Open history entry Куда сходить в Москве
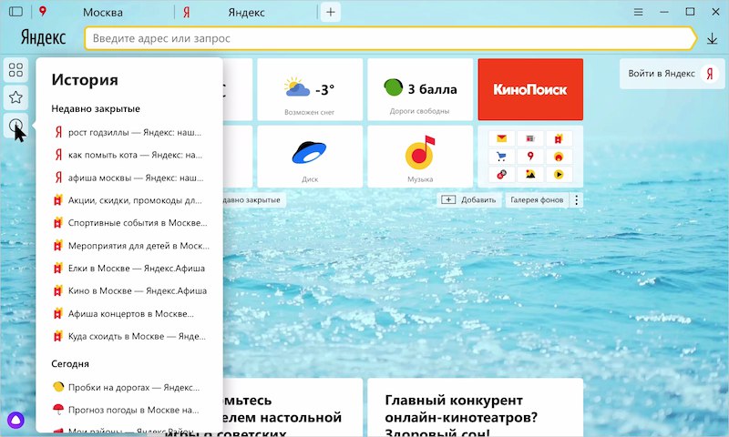The height and width of the screenshot is (437, 729). click(x=129, y=336)
